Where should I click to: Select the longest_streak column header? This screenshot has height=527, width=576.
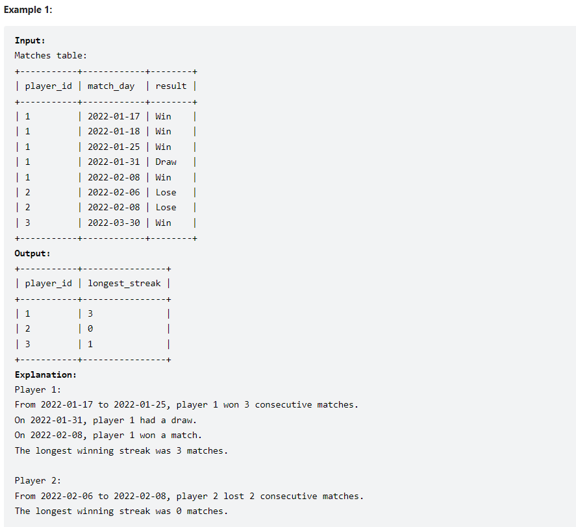[124, 284]
